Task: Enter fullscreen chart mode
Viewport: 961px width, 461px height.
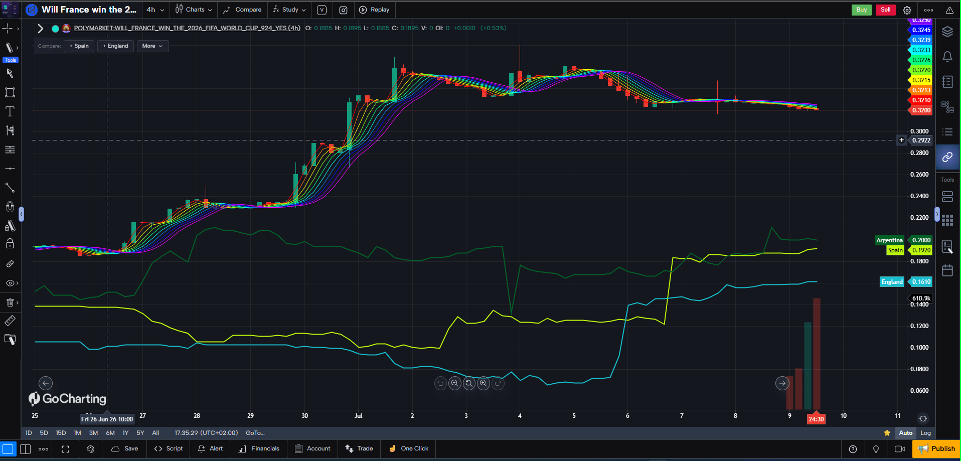Action: pyautogui.click(x=66, y=449)
